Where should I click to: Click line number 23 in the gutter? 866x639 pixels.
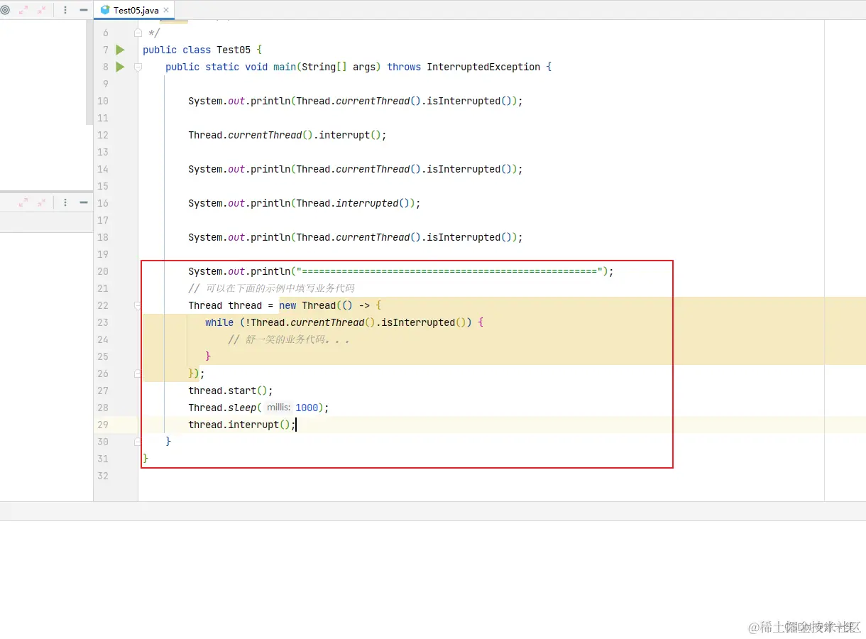point(103,322)
